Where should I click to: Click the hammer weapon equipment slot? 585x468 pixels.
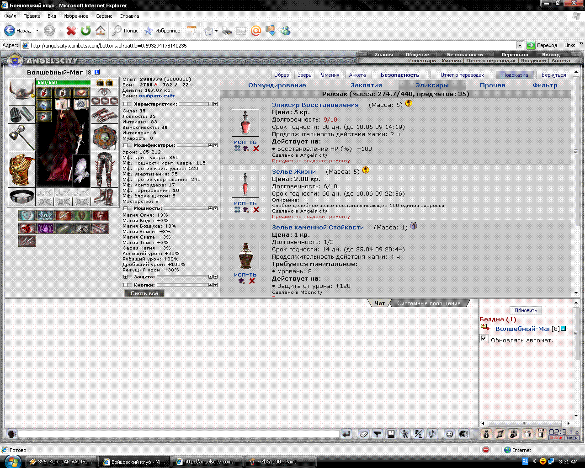click(x=21, y=138)
